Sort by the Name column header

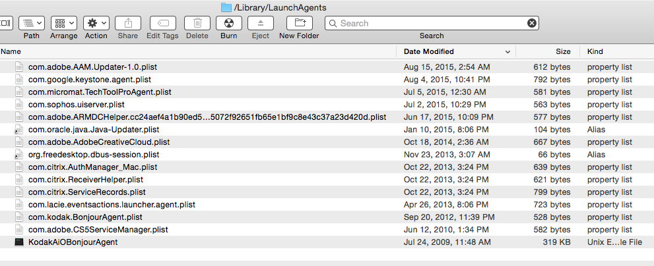click(11, 51)
